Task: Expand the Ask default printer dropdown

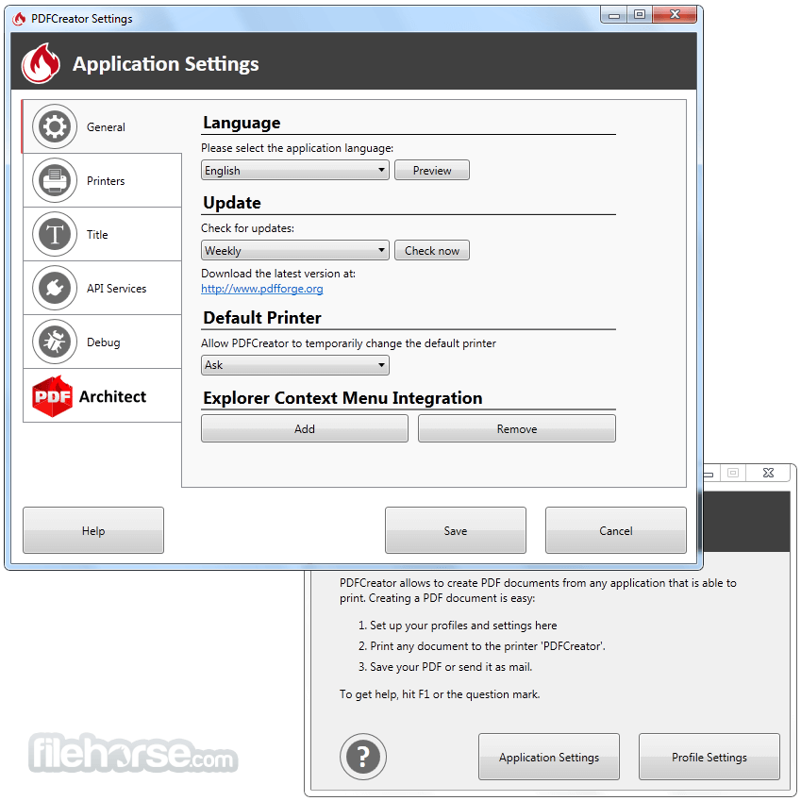Action: (294, 365)
